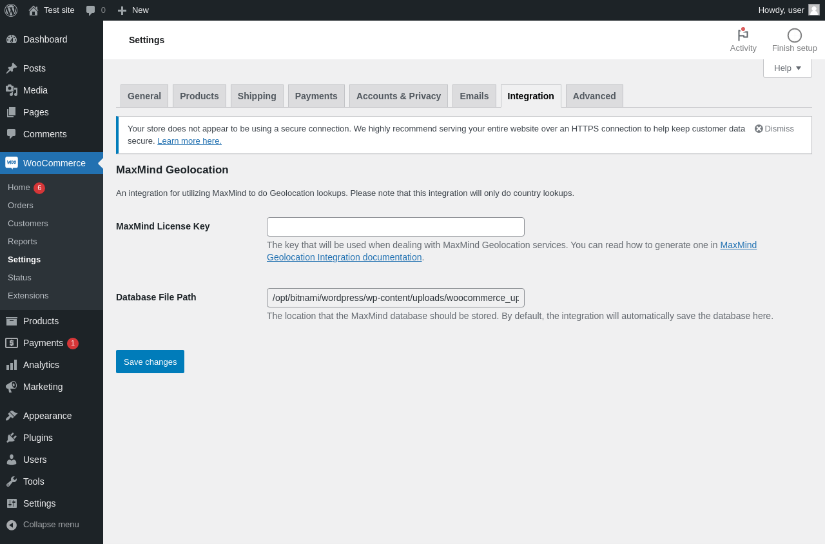Open the Accounts & Privacy tab
Viewport: 825px width, 544px height.
click(x=398, y=96)
